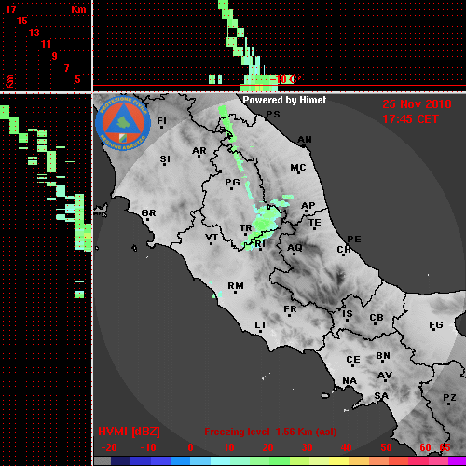This screenshot has width=466, height=466.
Task: Click the -10 C° isotherm label
Action: pyautogui.click(x=285, y=79)
